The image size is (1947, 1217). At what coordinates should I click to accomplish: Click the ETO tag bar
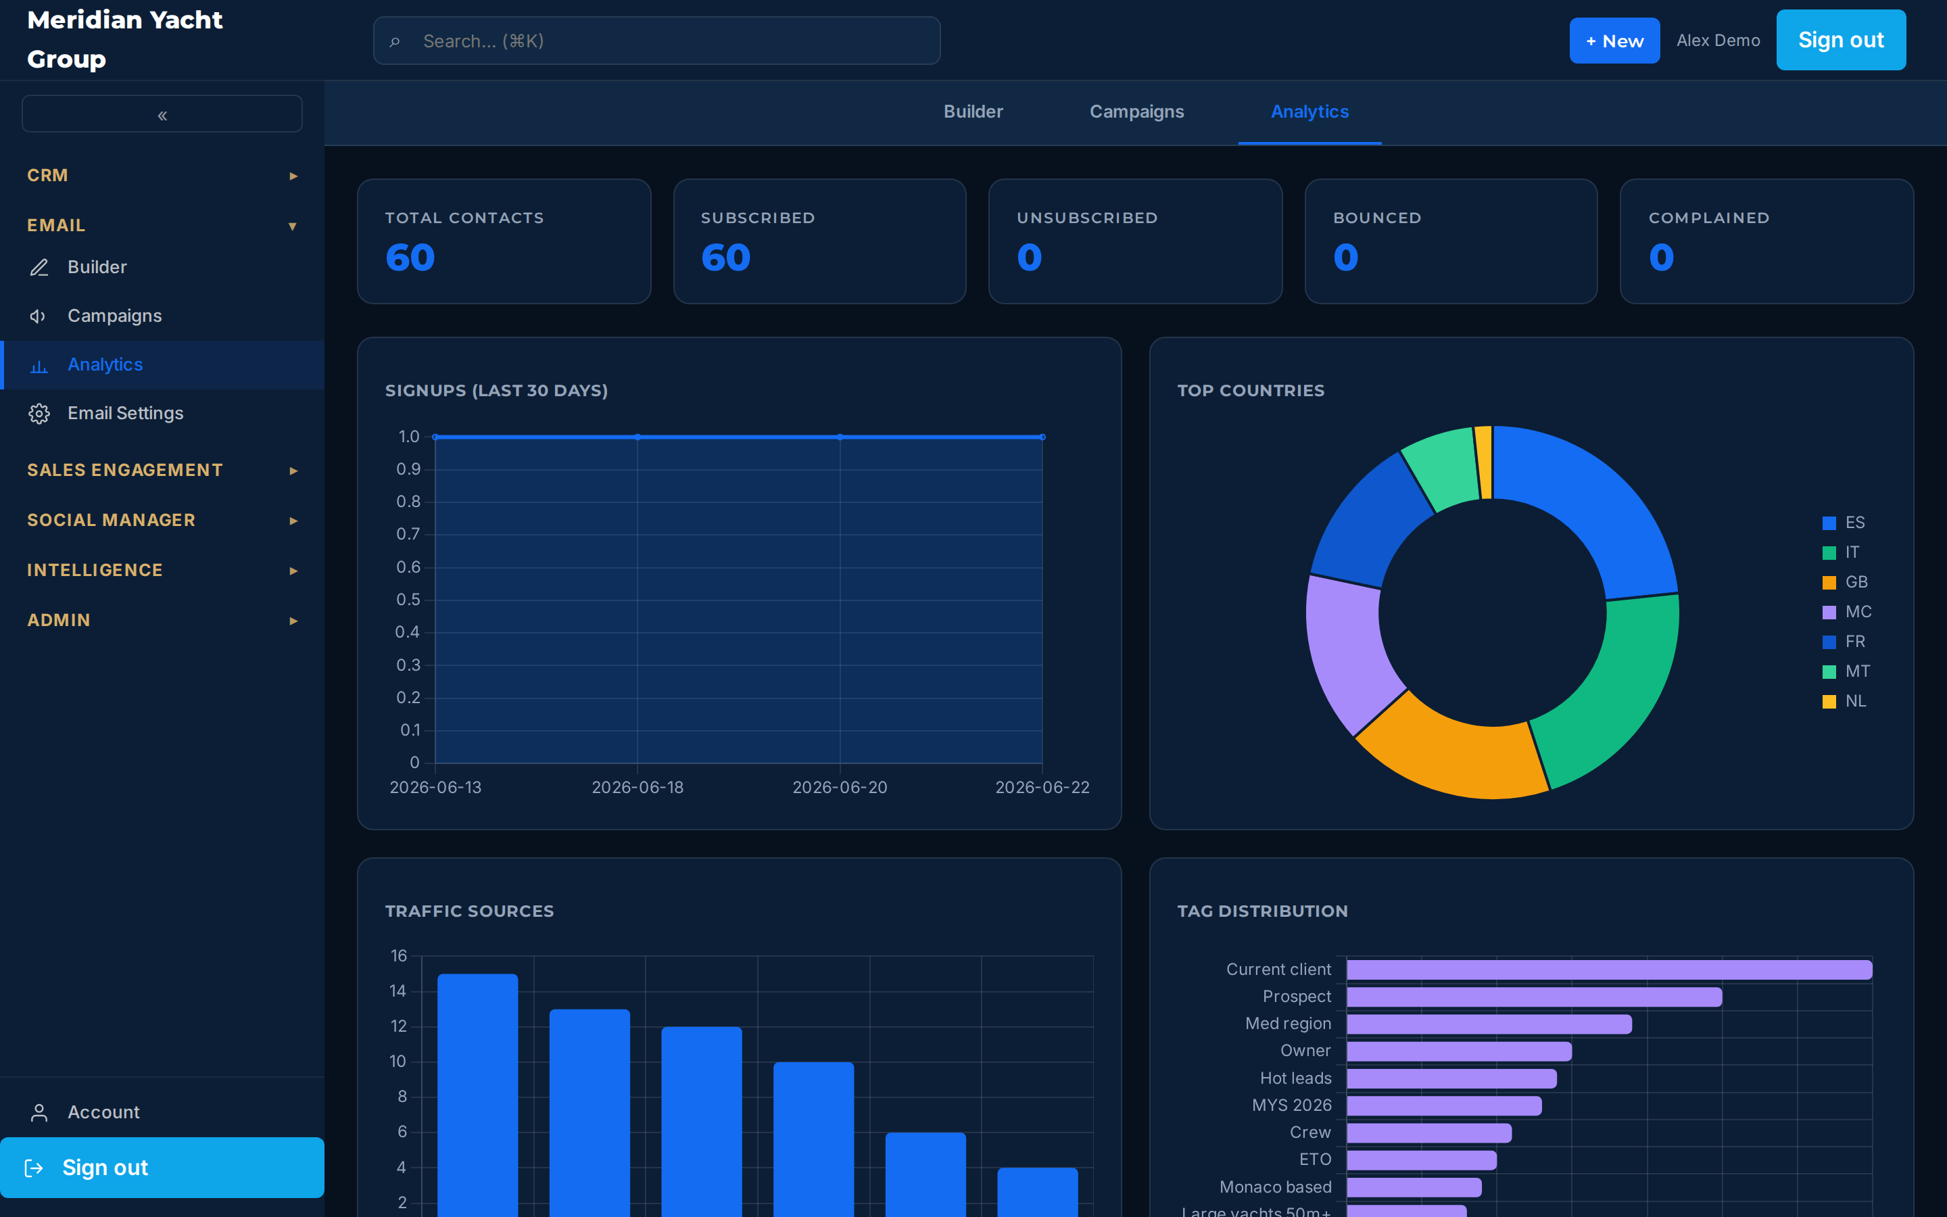(1422, 1160)
